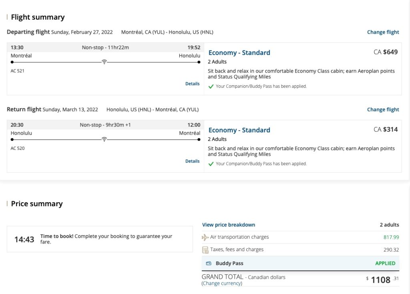This screenshot has height=294, width=410.
Task: Click the Wi-Fi icon on the return flight
Action: [104, 139]
